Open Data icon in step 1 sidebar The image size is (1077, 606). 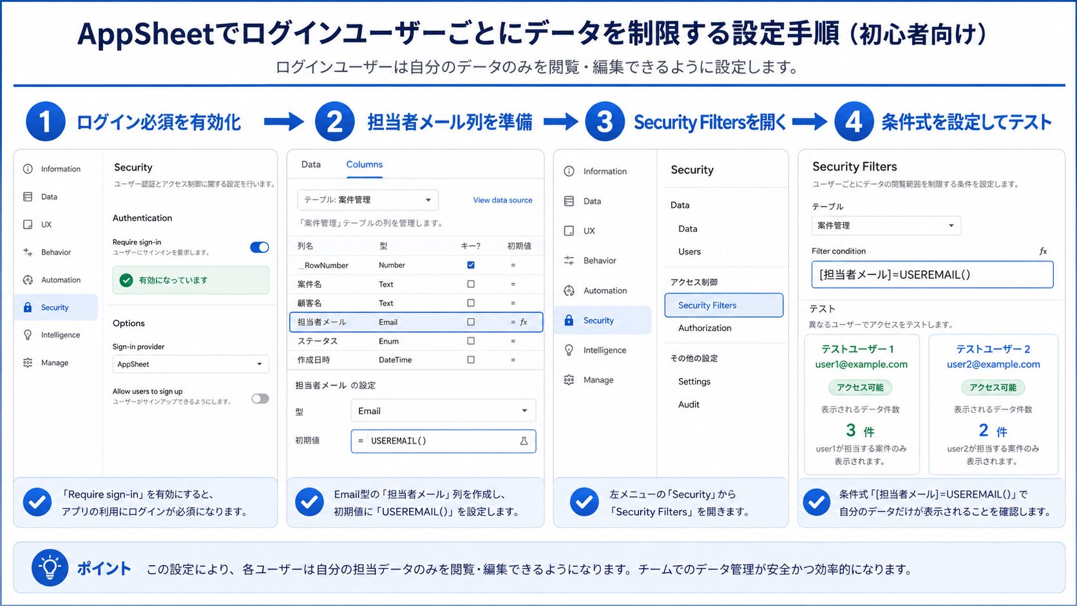(x=28, y=196)
